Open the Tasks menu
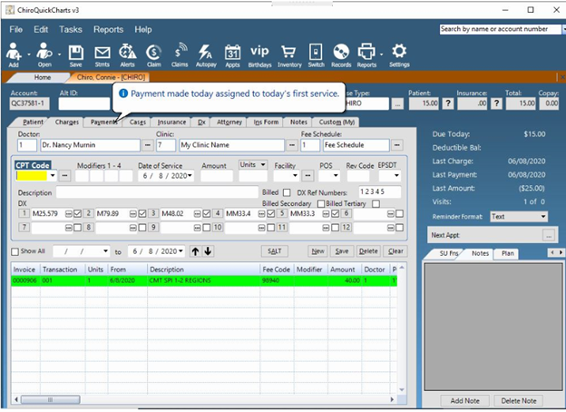This screenshot has height=412, width=566. 71,30
